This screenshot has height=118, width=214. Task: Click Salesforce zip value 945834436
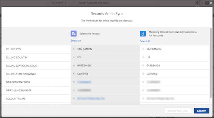pos(84,66)
